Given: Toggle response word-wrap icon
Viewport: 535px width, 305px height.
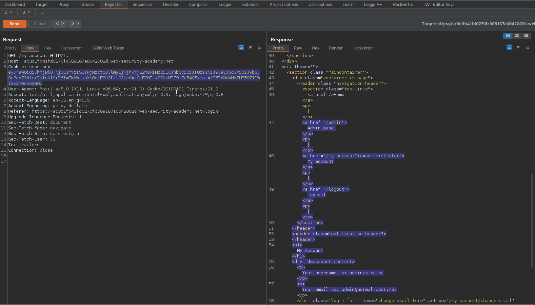Looking at the screenshot, I should [509, 47].
